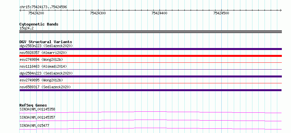This screenshot has height=133, width=291.
Task: Click the right arrow of the ruler
Action: [281, 10]
